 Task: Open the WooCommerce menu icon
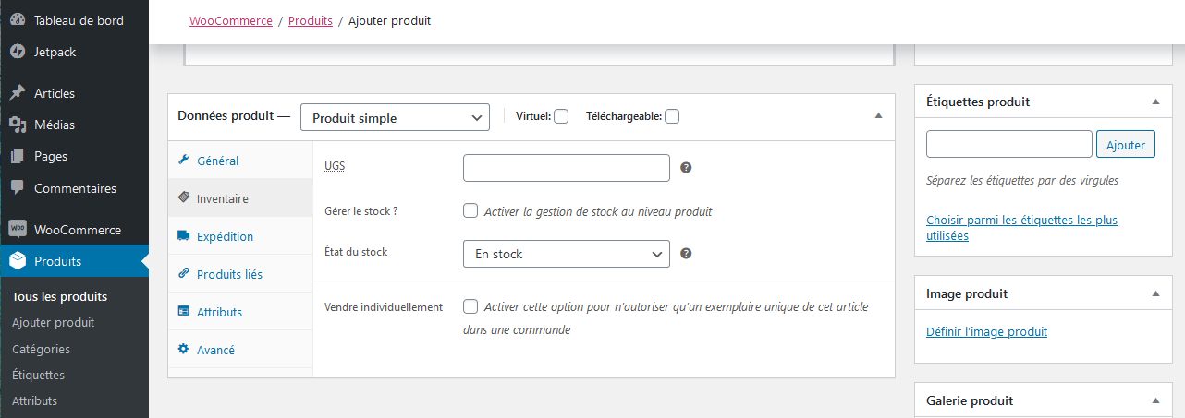tap(17, 230)
